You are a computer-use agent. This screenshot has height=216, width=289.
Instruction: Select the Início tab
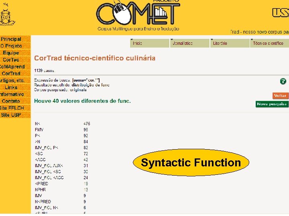click(149, 43)
